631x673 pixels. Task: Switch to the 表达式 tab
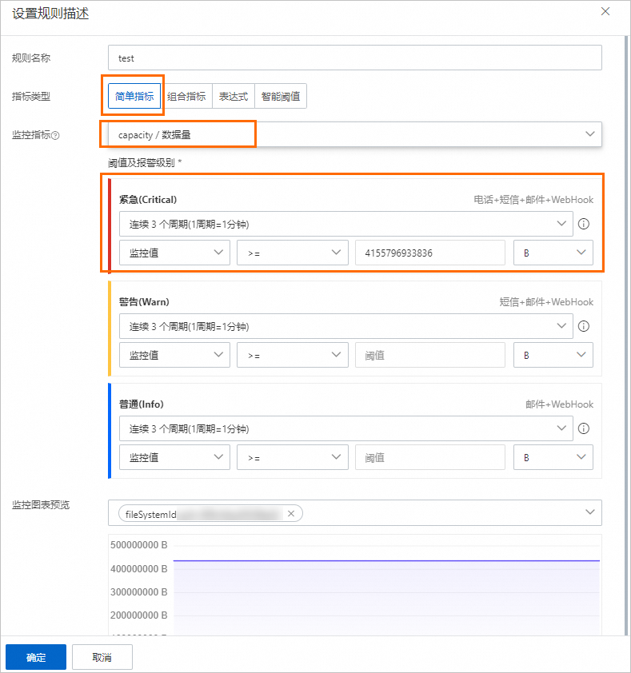tap(234, 96)
